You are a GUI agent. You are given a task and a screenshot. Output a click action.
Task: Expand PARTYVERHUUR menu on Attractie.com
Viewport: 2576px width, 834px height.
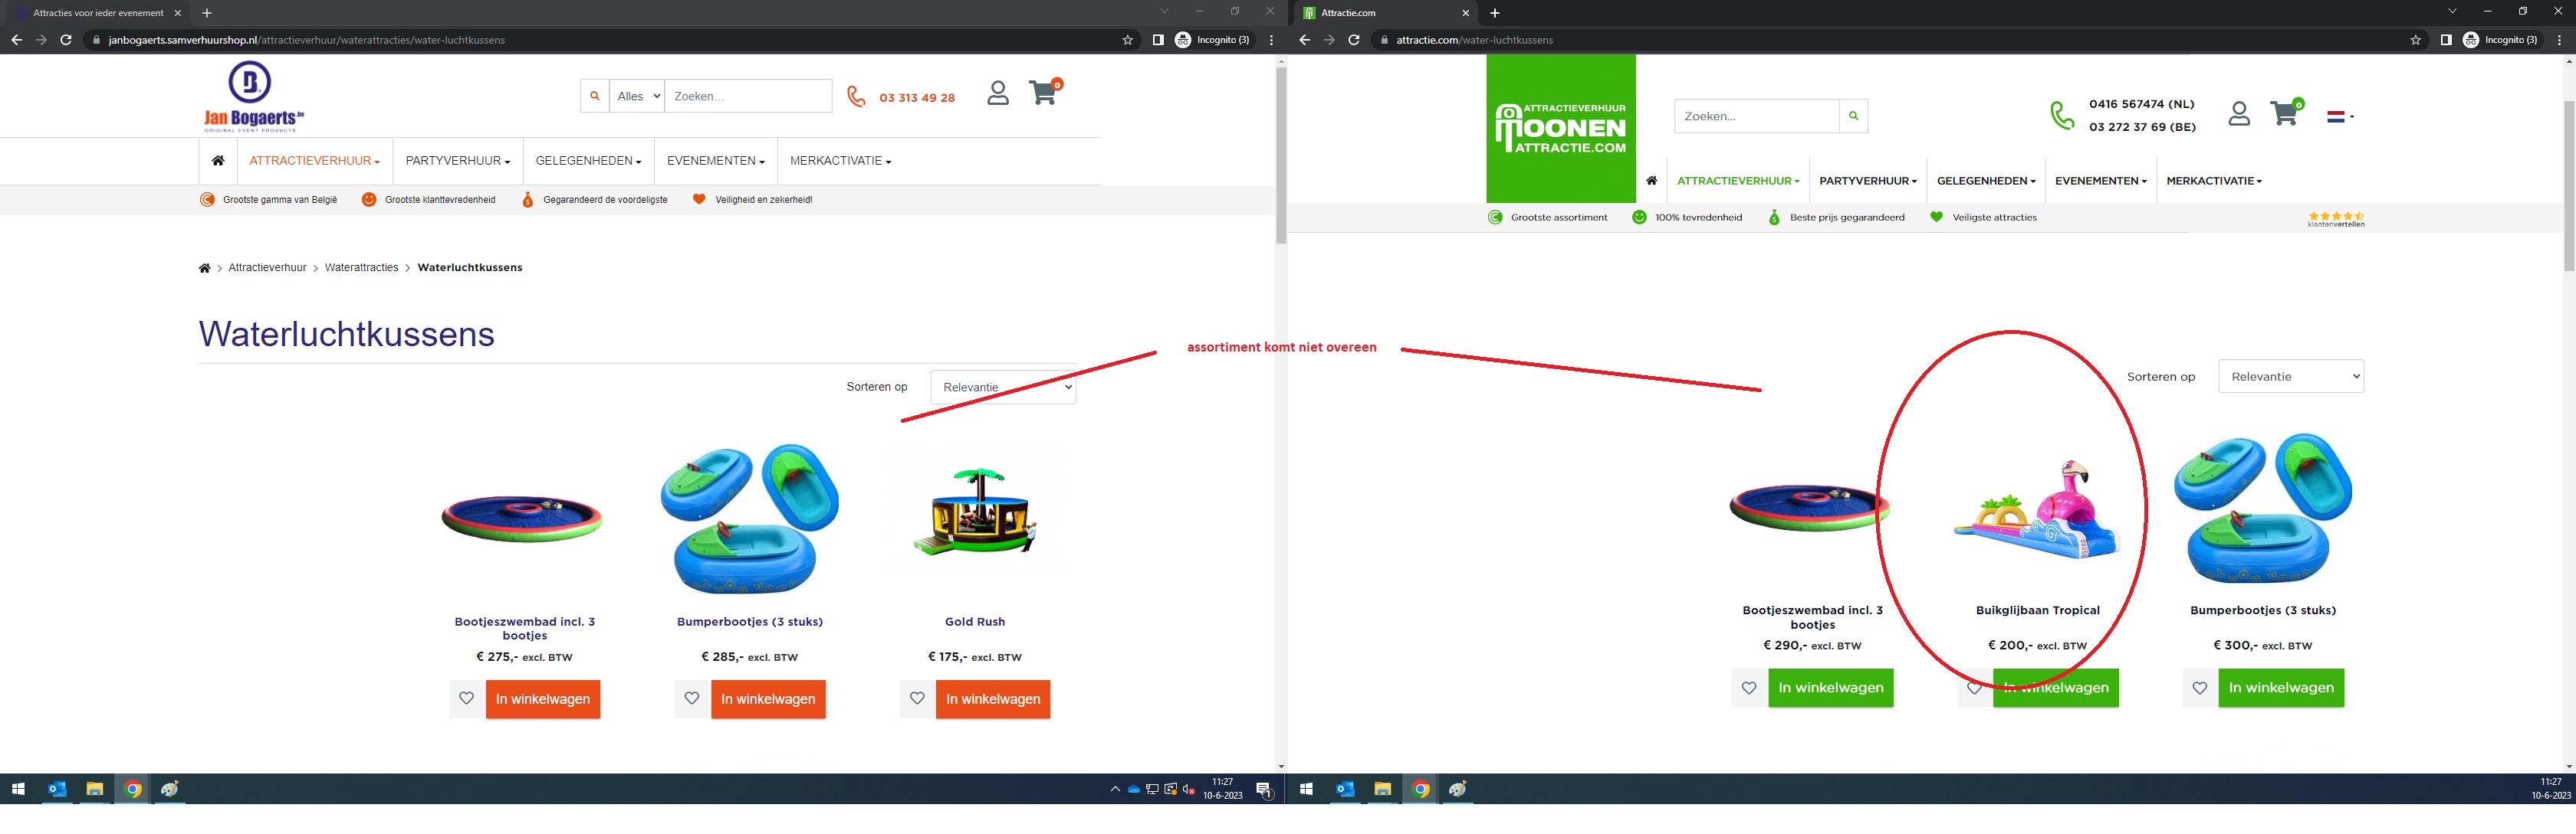1868,181
